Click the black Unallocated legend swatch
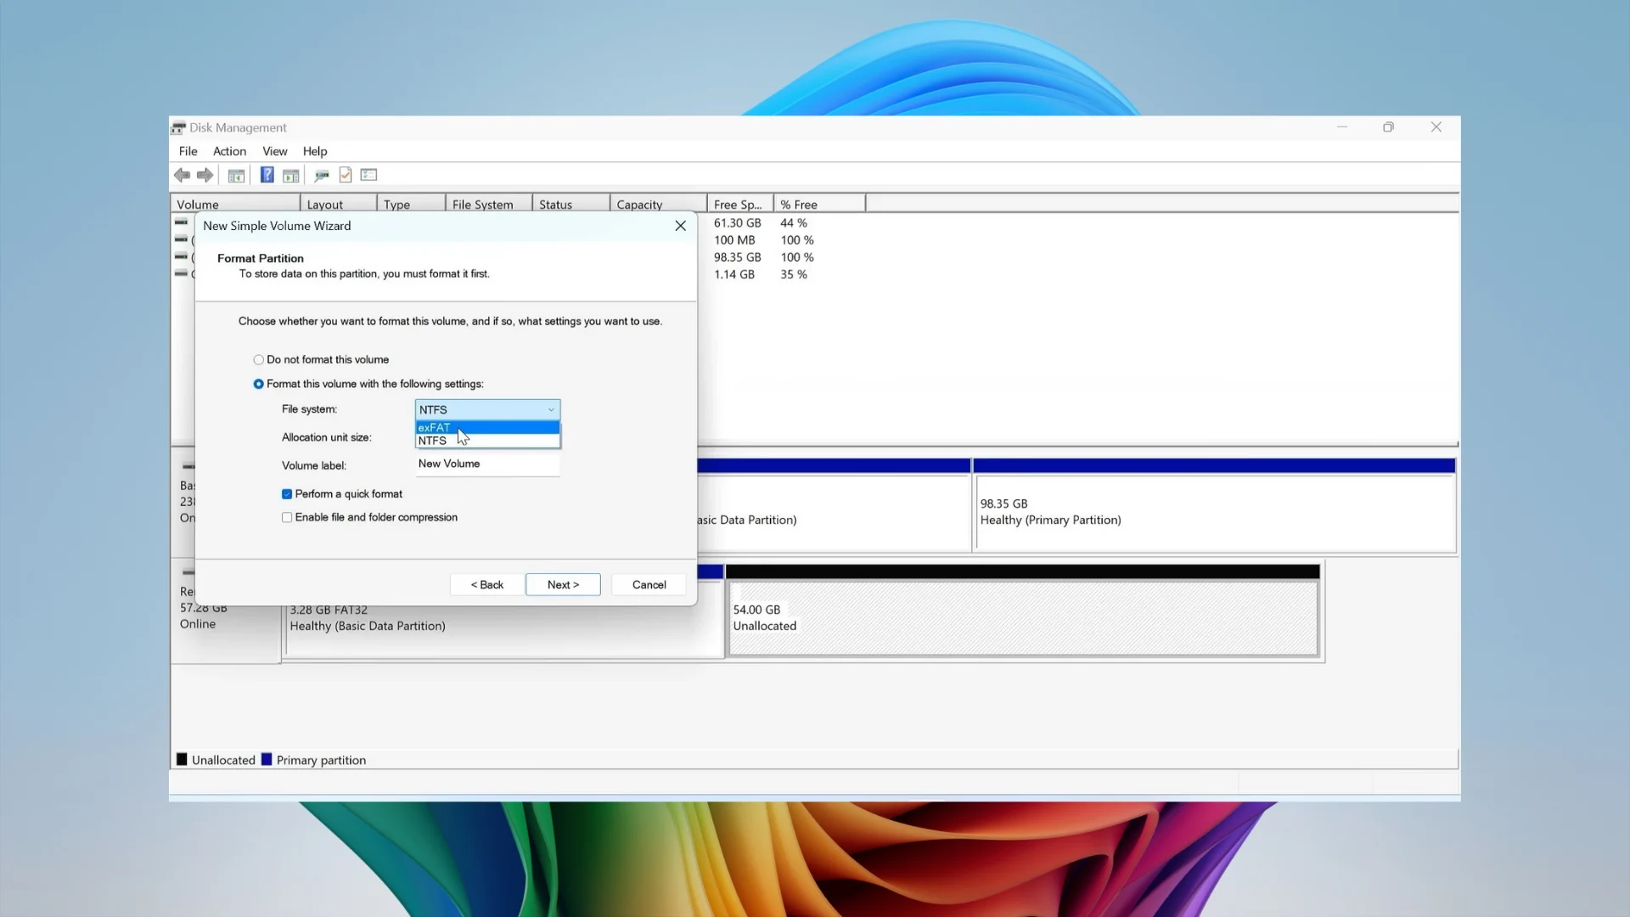This screenshot has height=917, width=1630. point(182,759)
